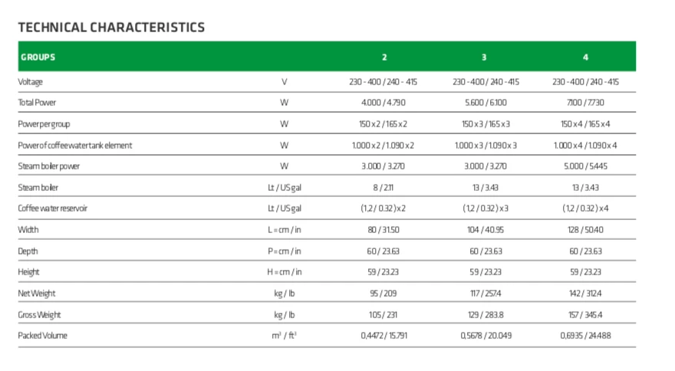Click the Steam boiler power value 5.000 / 5.445
The width and height of the screenshot is (675, 371).
coord(586,166)
